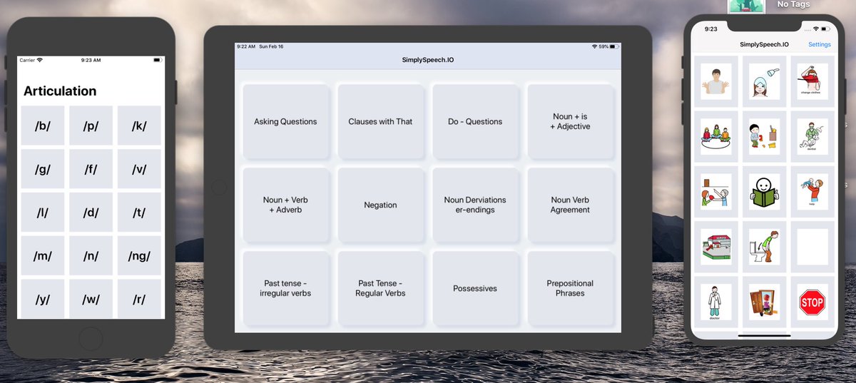Screen dimensions: 856x383
Task: Select the Do - Questions tile
Action: pyautogui.click(x=475, y=121)
